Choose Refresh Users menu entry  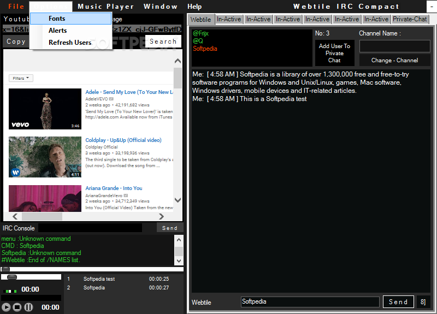[71, 43]
